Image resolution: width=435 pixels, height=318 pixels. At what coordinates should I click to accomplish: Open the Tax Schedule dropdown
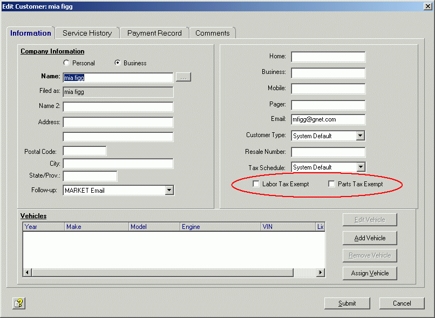coord(361,167)
